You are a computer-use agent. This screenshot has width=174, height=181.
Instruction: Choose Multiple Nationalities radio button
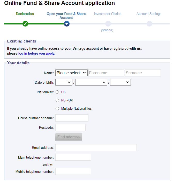coord(57,108)
